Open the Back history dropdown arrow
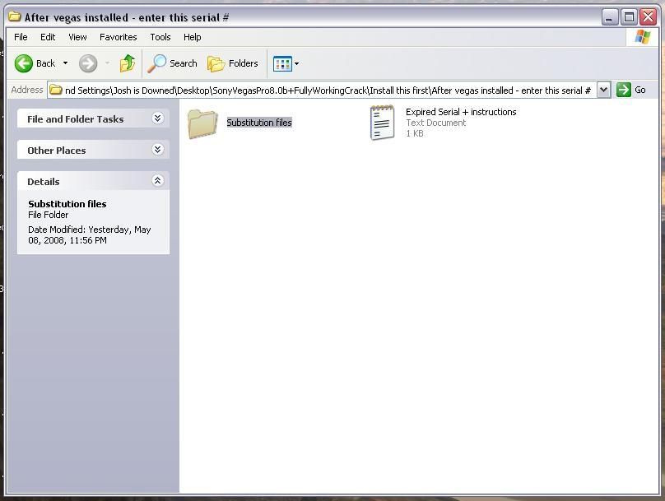Viewport: 665px width, 501px height. 65,63
